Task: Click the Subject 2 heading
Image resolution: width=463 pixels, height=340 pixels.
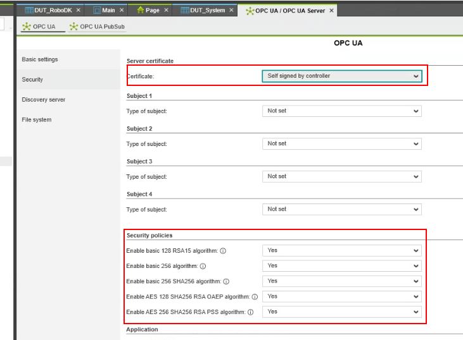Action: [x=139, y=129]
